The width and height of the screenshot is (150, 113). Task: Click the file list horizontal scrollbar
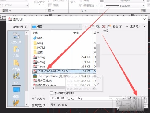pos(50,88)
